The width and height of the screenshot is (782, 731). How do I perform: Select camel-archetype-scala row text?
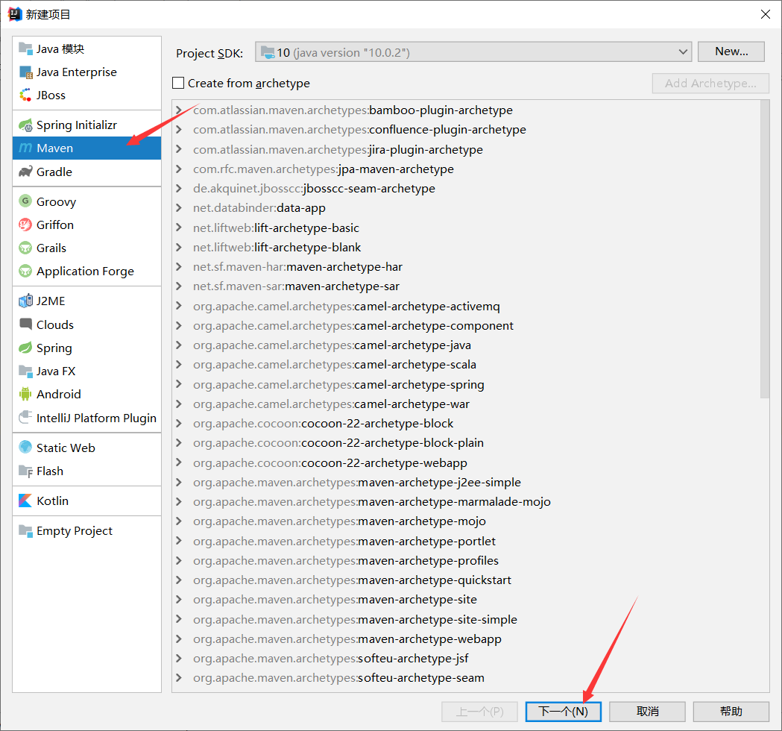[x=335, y=364]
